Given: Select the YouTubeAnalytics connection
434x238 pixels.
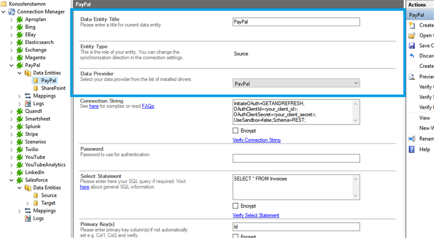Looking at the screenshot, I should pos(46,165).
